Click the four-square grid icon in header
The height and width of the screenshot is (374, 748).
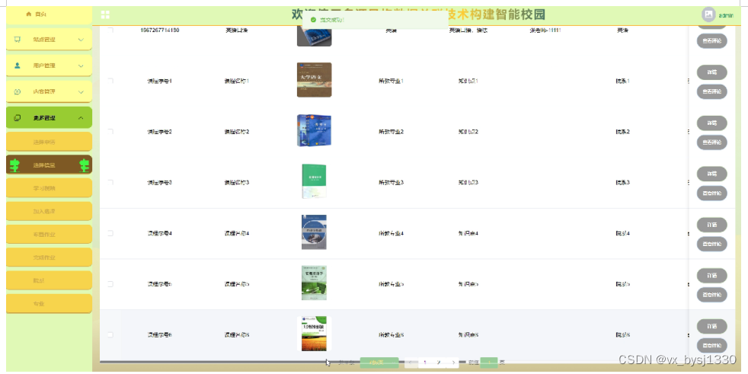coord(105,14)
